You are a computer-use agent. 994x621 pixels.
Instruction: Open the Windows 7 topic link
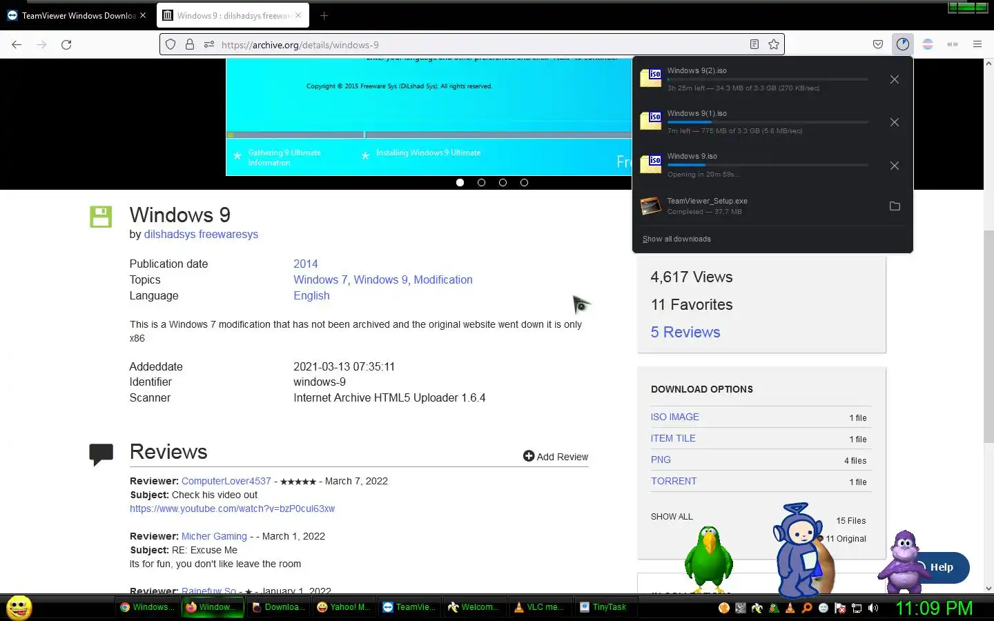pos(320,279)
